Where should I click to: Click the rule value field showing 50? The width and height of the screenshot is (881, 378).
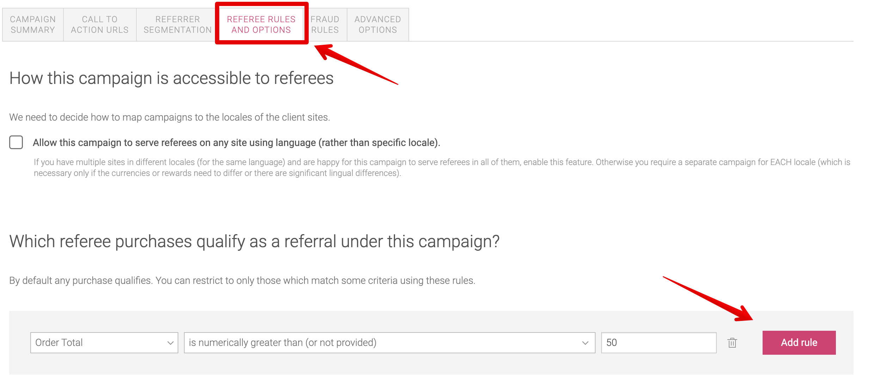659,343
